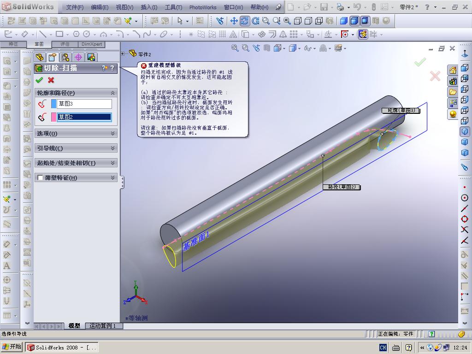472x354 pixels.
Task: Select the Spline sketch tool
Action: coord(147,34)
